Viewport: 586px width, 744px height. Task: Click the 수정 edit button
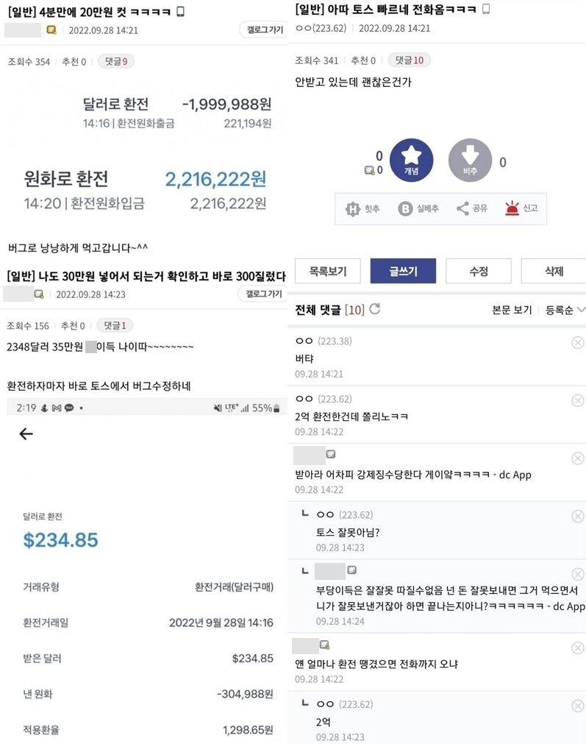[x=478, y=271]
